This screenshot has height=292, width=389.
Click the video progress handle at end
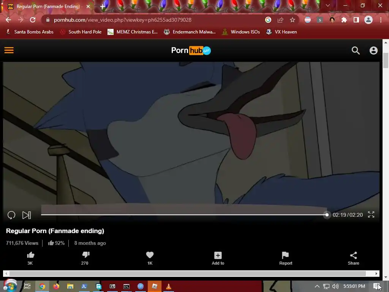[327, 215]
